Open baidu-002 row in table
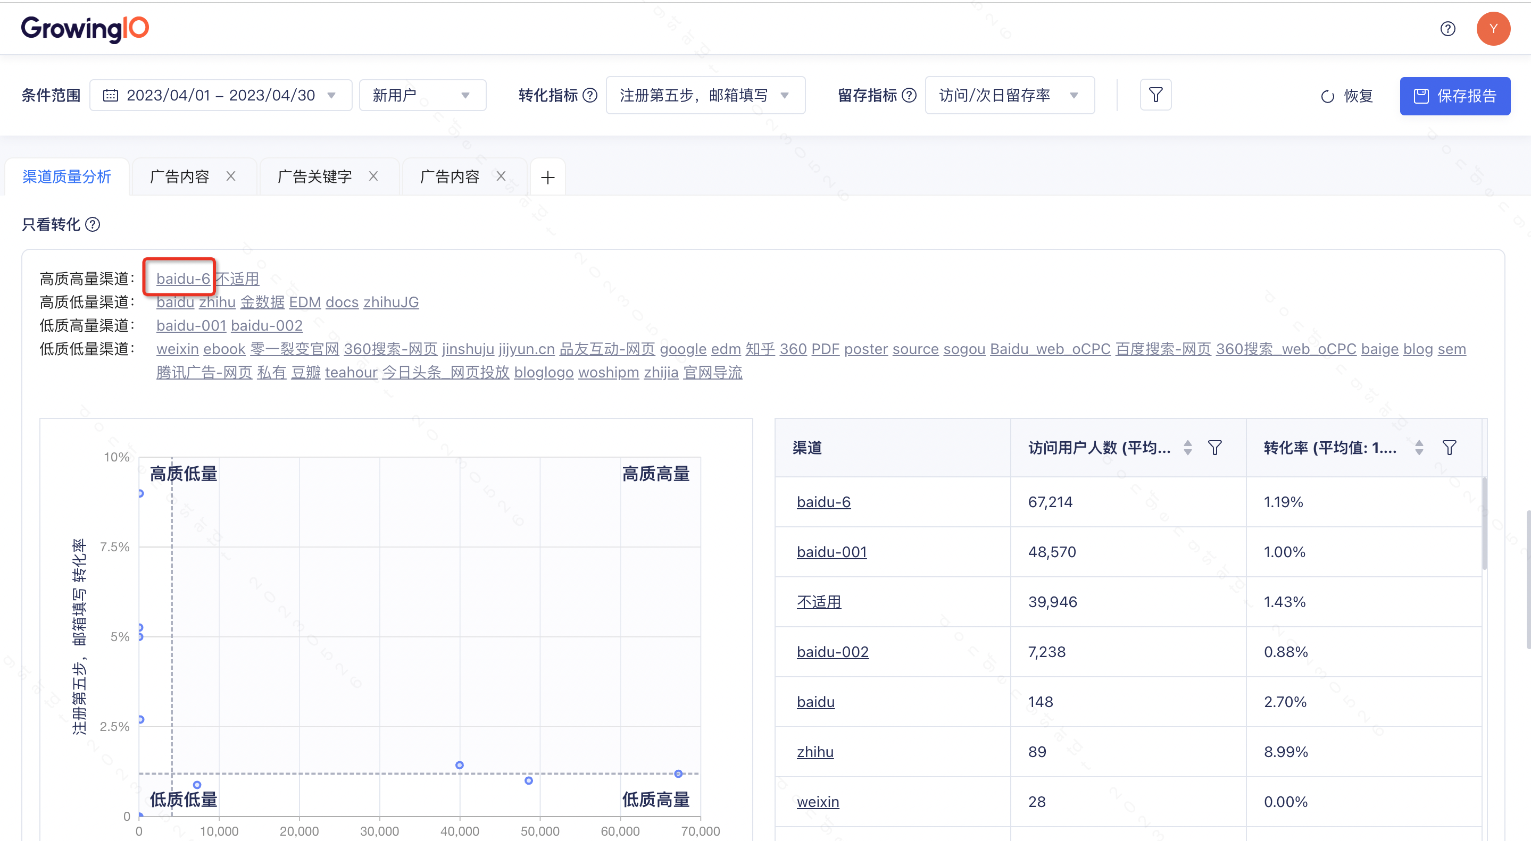This screenshot has width=1531, height=841. (832, 652)
